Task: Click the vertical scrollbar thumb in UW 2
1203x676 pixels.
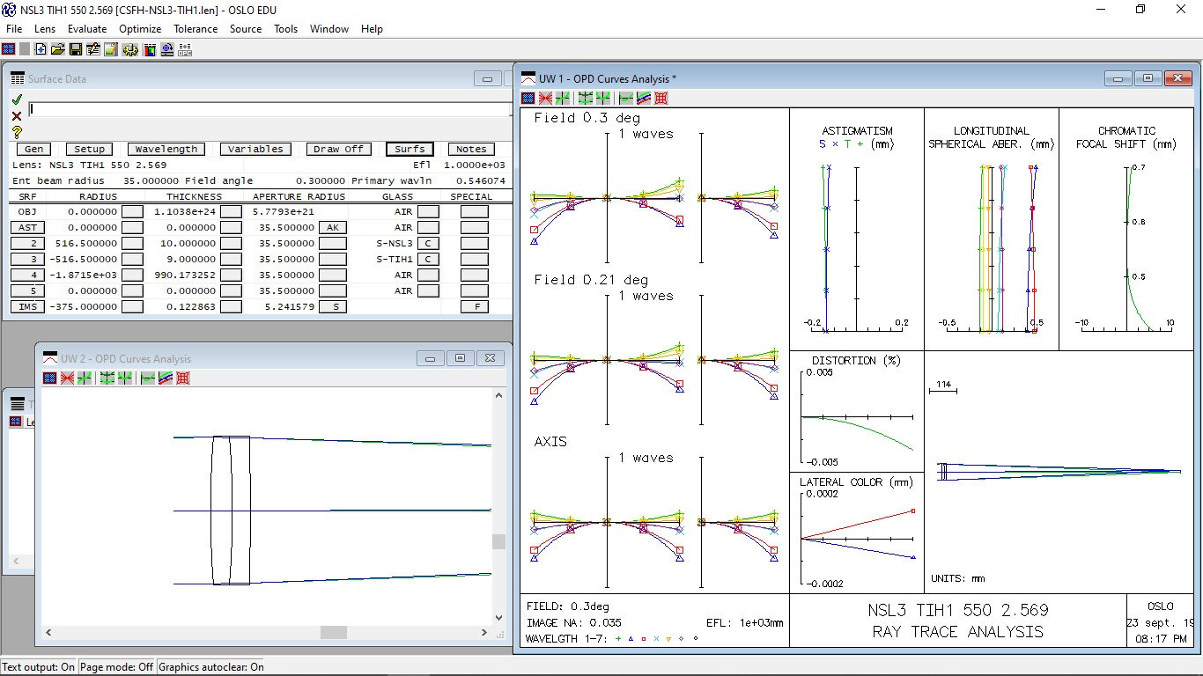Action: (x=498, y=541)
